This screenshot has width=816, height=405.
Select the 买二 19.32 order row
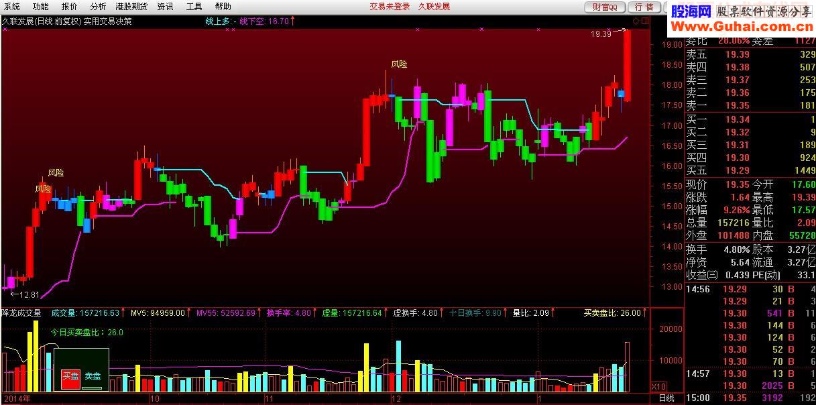(750, 132)
